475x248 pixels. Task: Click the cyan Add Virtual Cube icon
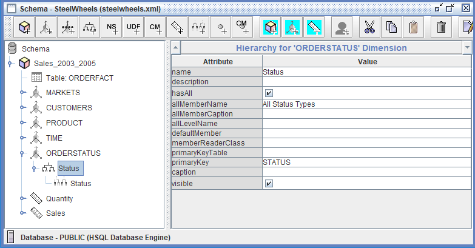click(x=271, y=27)
